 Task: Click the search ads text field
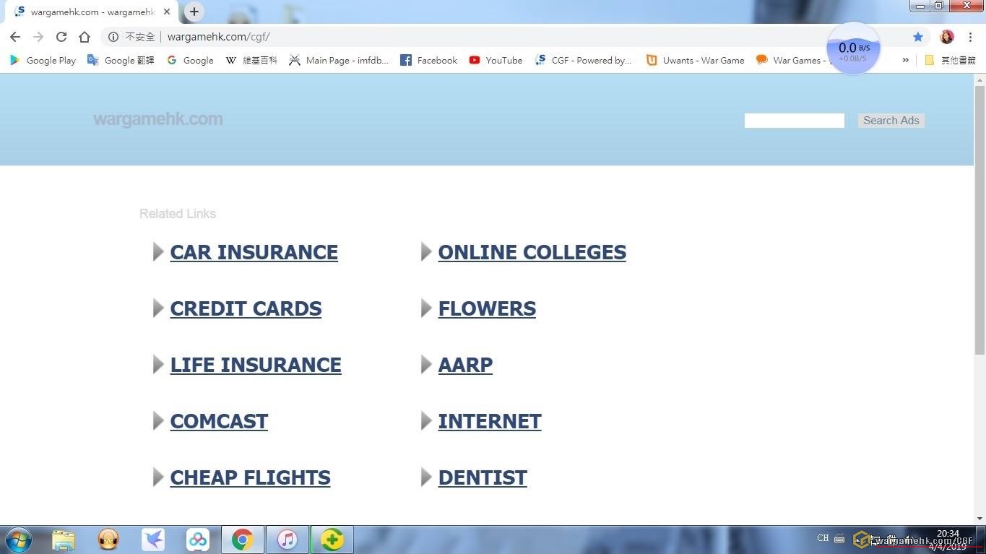[794, 121]
